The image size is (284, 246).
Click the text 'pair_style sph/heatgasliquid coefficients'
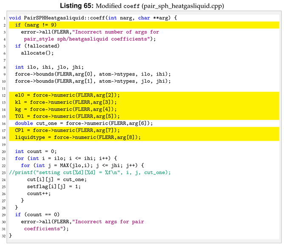pyautogui.click(x=87, y=39)
